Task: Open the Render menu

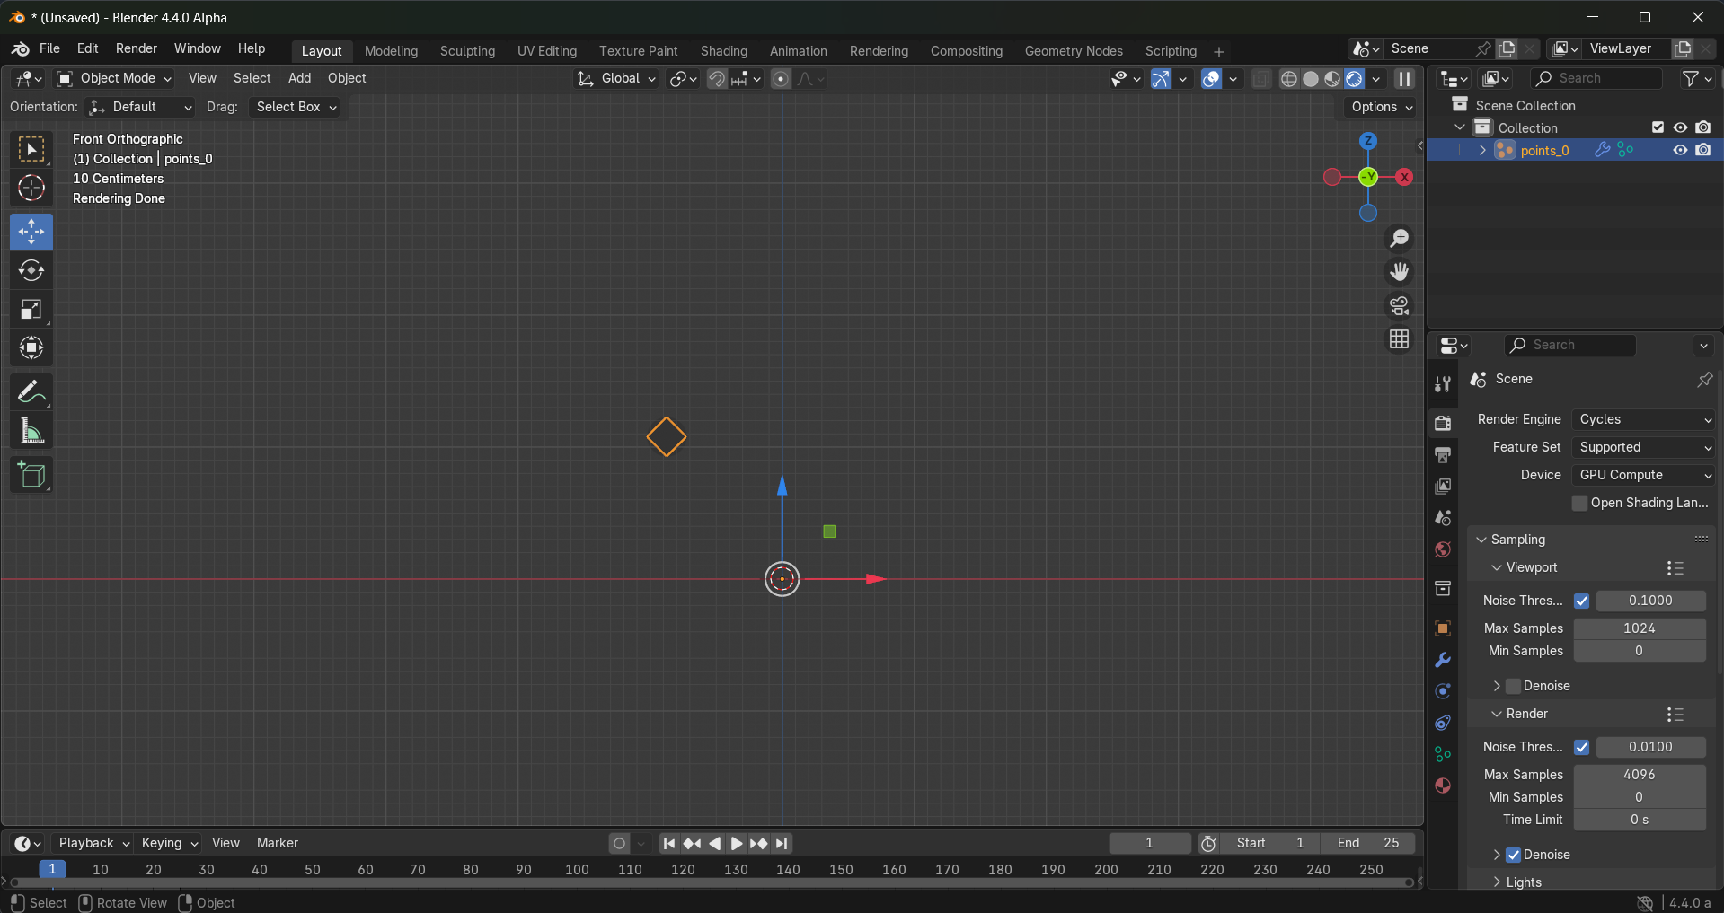Action: [137, 48]
